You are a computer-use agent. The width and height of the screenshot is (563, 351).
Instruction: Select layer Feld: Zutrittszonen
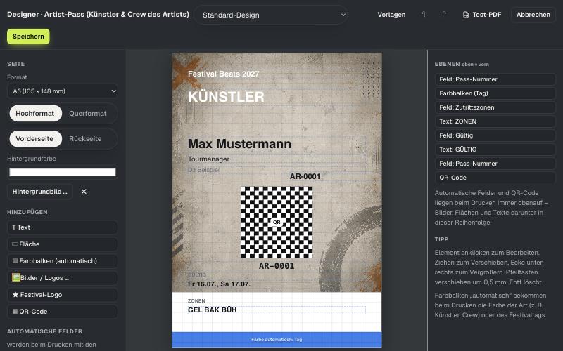[x=495, y=107]
